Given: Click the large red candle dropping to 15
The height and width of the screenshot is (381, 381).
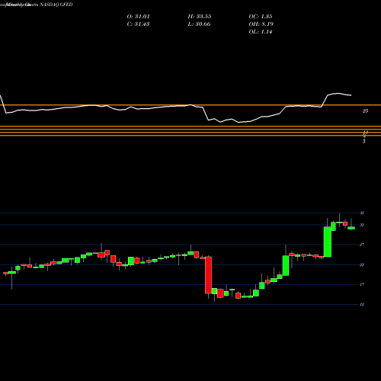Looking at the screenshot, I should [209, 275].
